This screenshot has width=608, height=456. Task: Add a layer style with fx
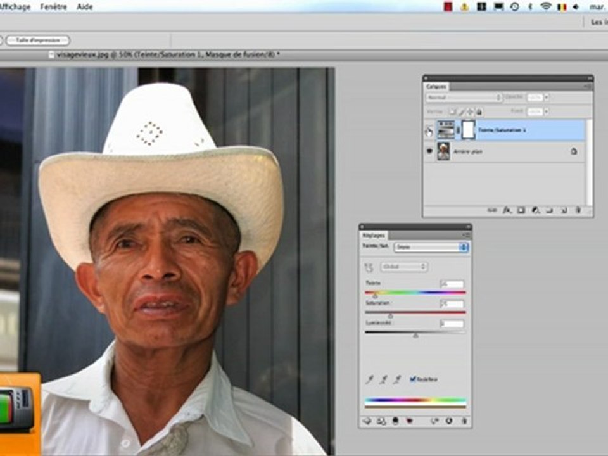click(507, 210)
